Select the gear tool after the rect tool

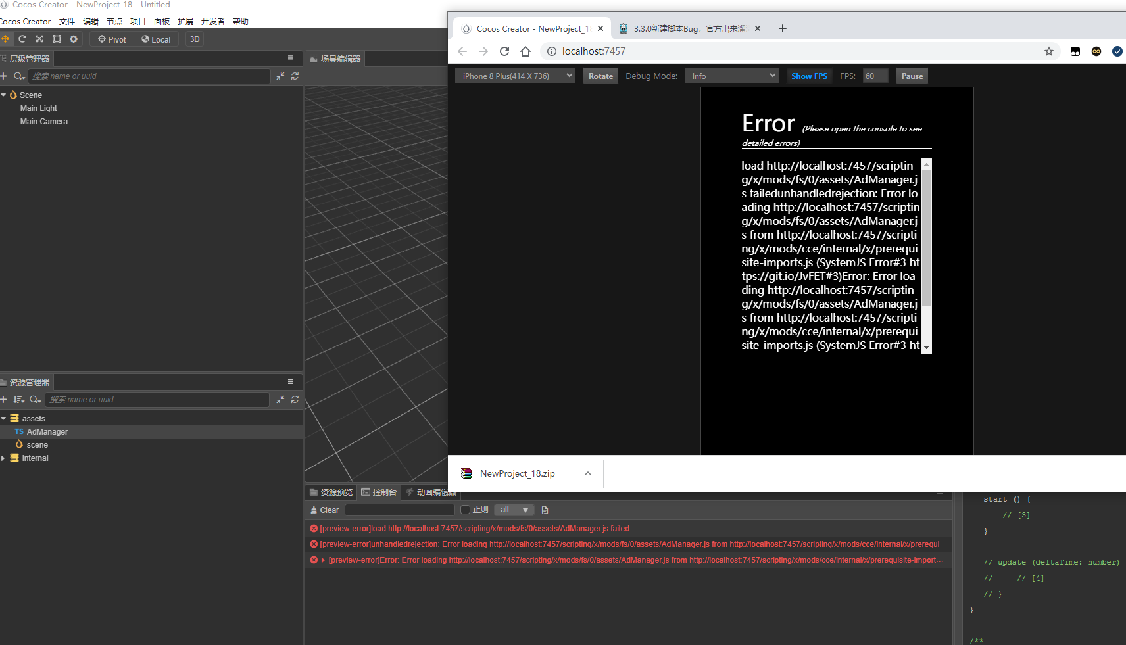click(74, 39)
